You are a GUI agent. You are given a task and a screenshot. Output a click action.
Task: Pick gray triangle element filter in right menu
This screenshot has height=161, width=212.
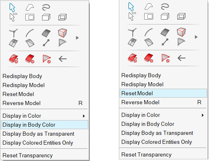tap(181, 42)
